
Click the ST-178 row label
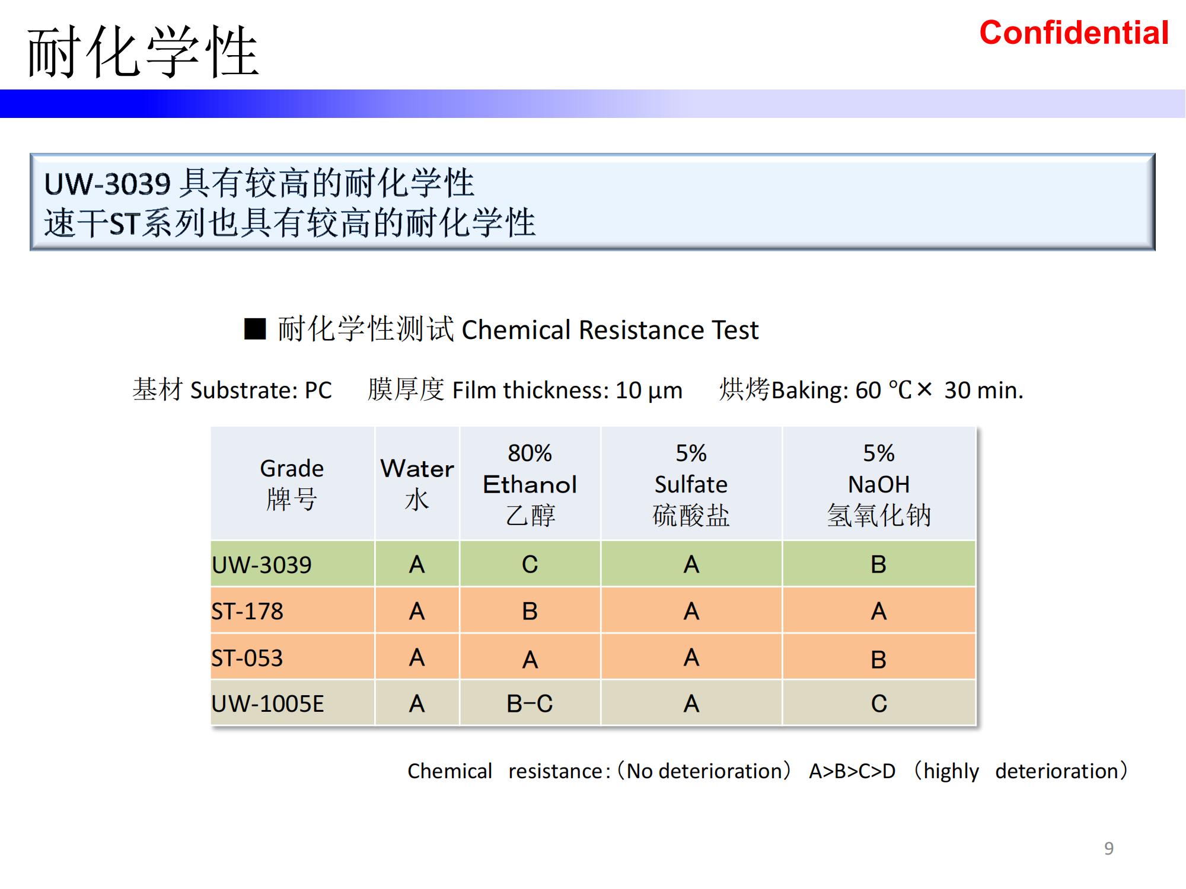(x=248, y=611)
